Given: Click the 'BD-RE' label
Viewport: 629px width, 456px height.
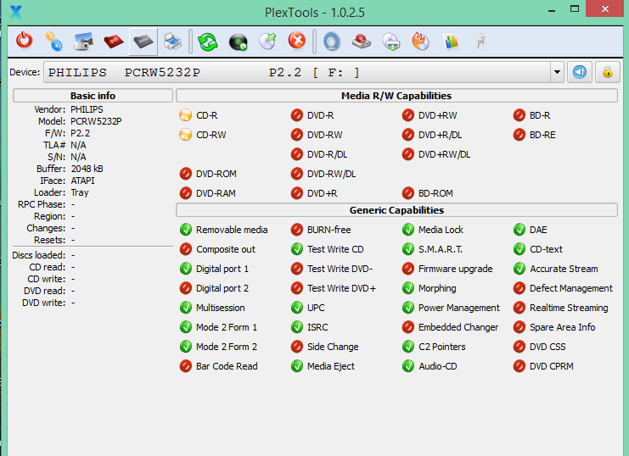Looking at the screenshot, I should coord(542,135).
